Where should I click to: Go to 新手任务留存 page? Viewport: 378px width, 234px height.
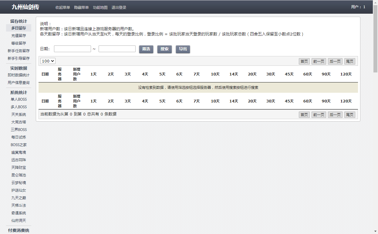pyautogui.click(x=19, y=51)
